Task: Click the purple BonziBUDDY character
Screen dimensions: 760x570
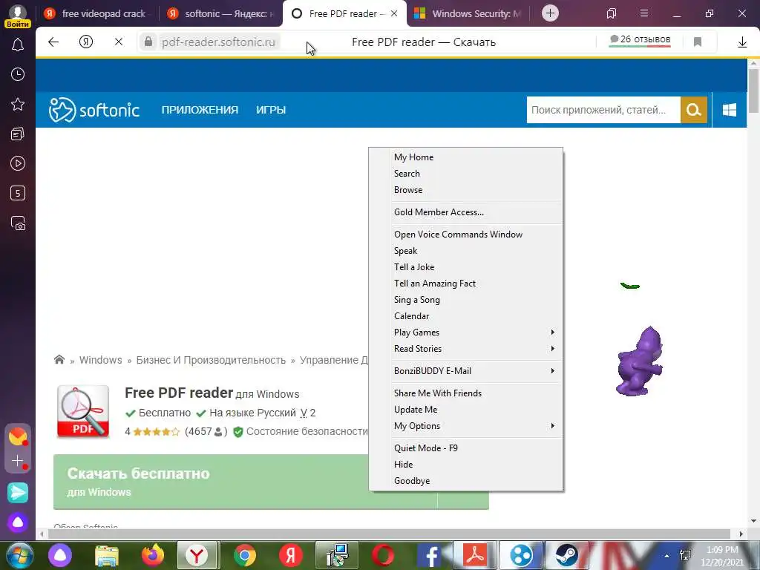Action: (x=639, y=361)
